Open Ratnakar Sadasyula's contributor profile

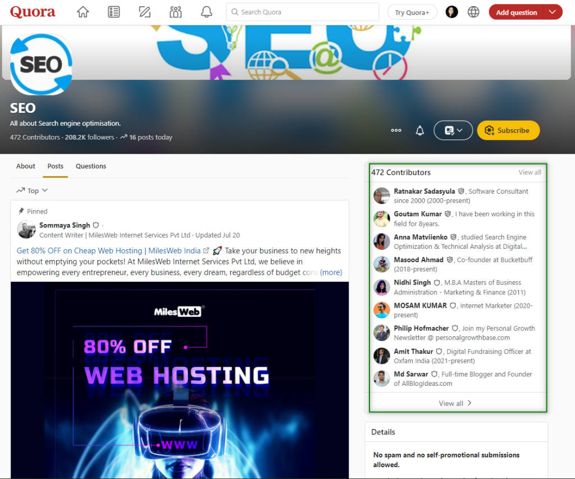pos(424,191)
